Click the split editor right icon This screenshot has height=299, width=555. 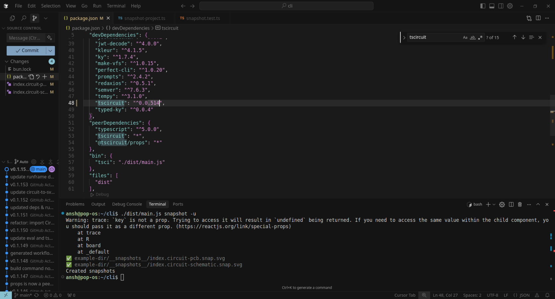tap(538, 18)
